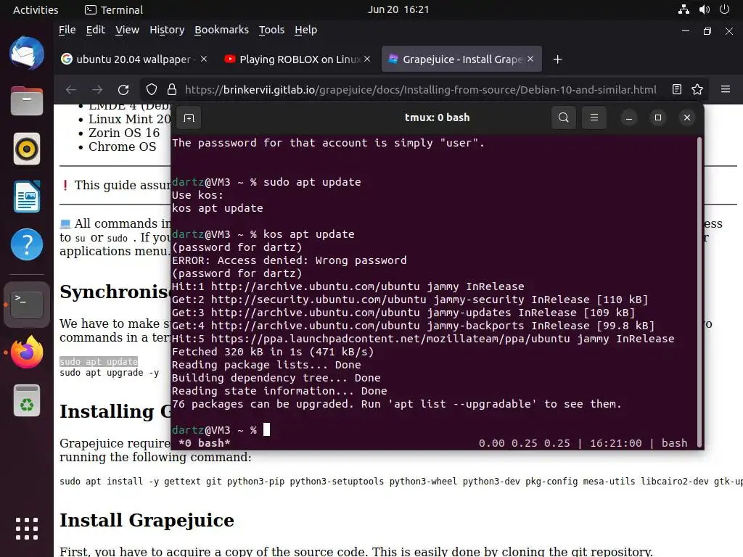Launch Rhythmbox music player from dock
Viewport: 743px width, 557px height.
coord(27,149)
